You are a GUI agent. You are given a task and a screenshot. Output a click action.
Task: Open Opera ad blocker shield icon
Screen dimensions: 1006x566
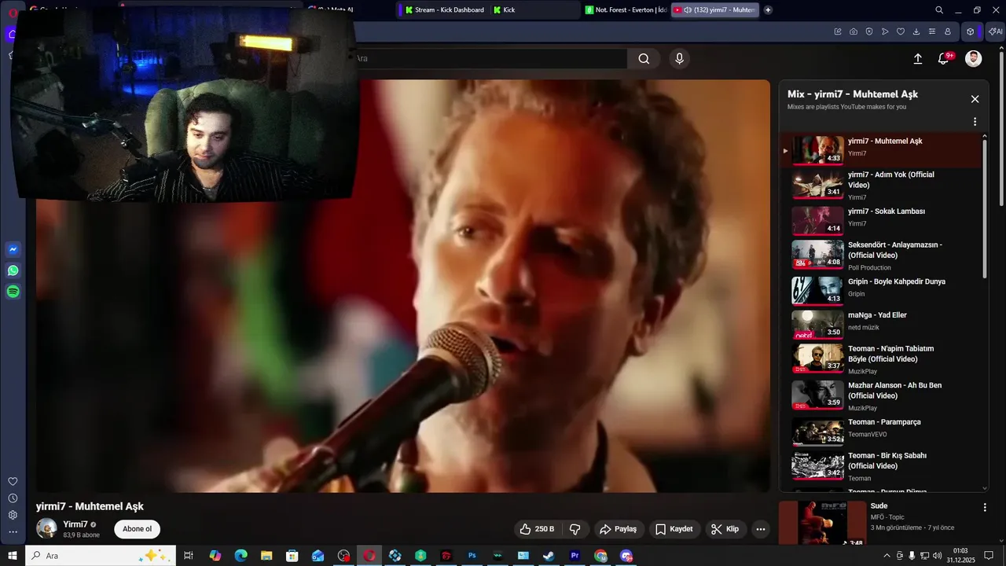tap(869, 31)
